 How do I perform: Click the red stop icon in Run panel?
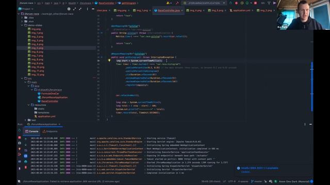pos(20,138)
